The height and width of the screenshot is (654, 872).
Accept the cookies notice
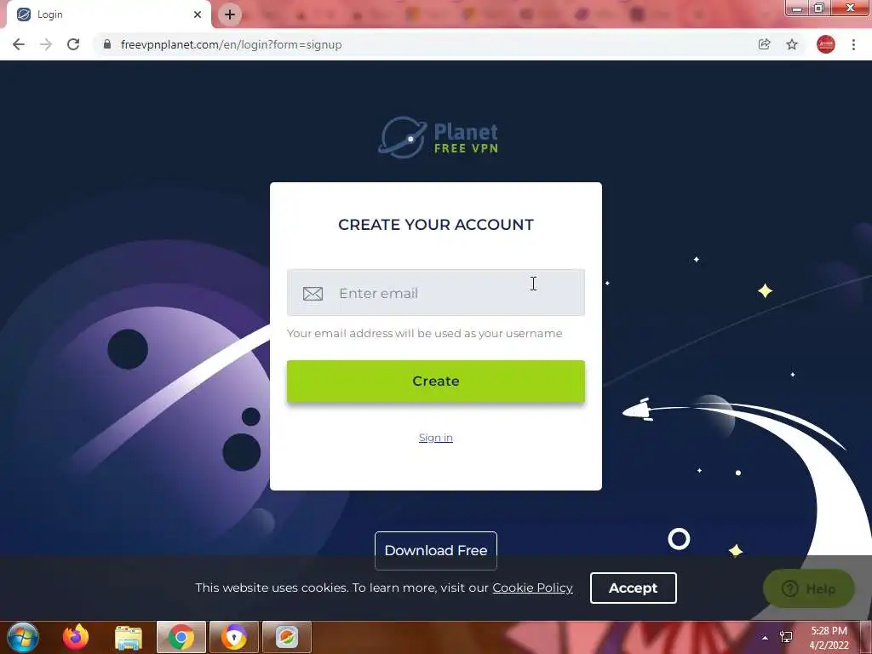[633, 588]
